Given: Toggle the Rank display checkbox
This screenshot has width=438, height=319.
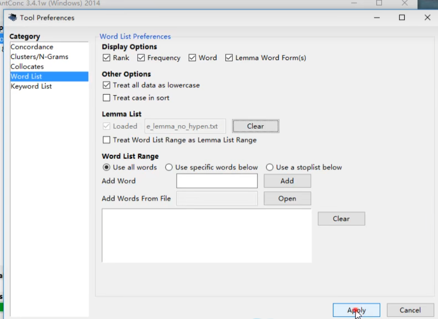Looking at the screenshot, I should [106, 58].
